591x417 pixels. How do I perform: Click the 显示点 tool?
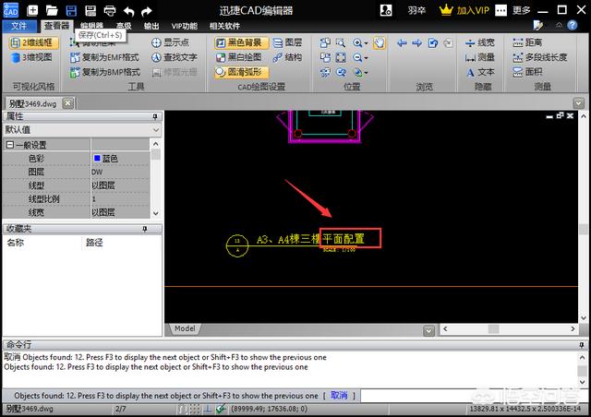(x=170, y=42)
